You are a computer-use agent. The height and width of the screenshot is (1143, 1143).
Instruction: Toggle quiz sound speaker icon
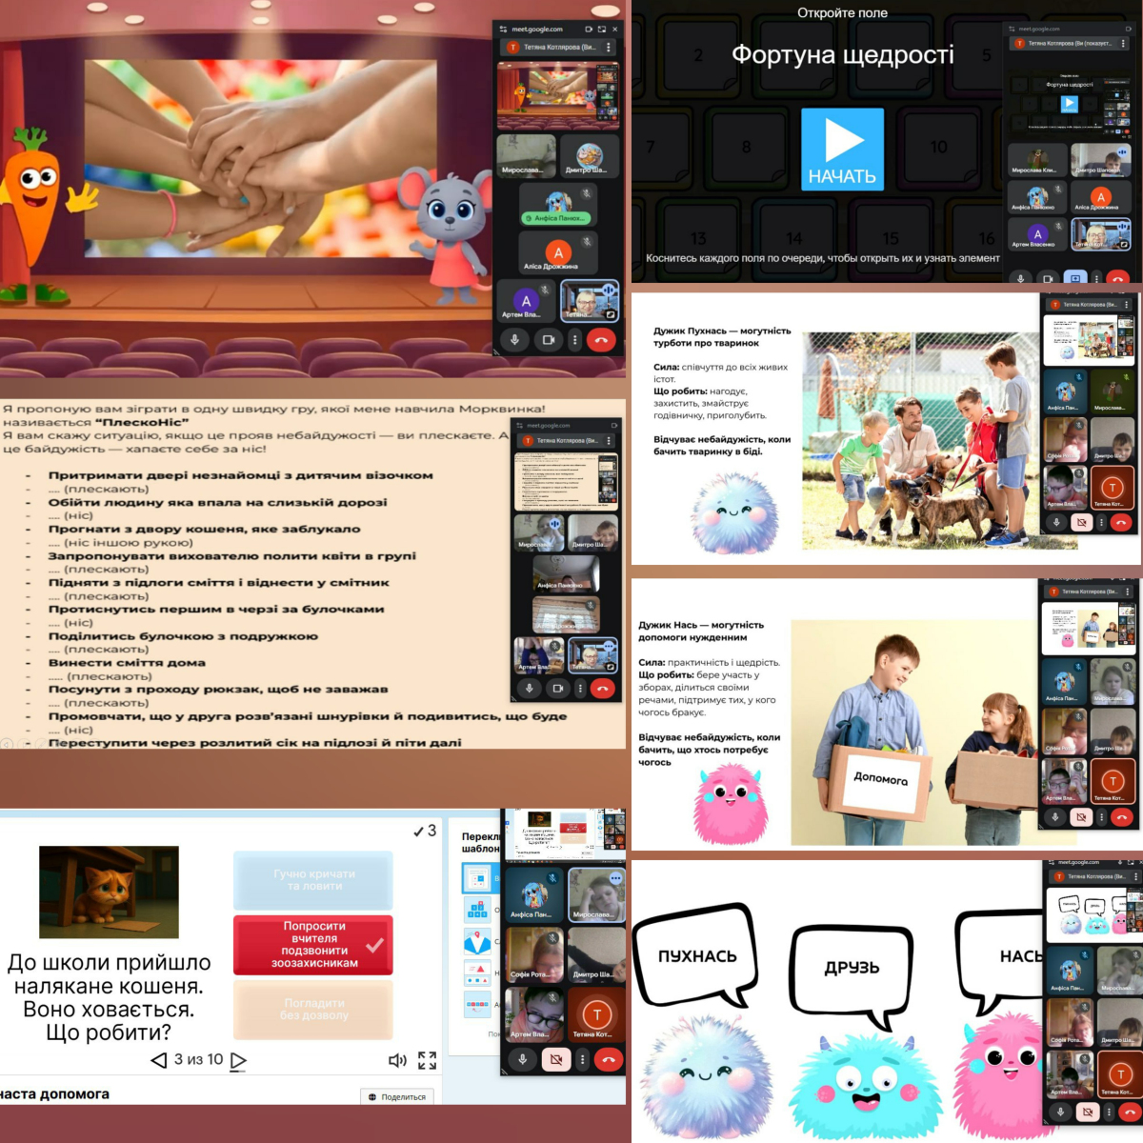(x=397, y=1060)
